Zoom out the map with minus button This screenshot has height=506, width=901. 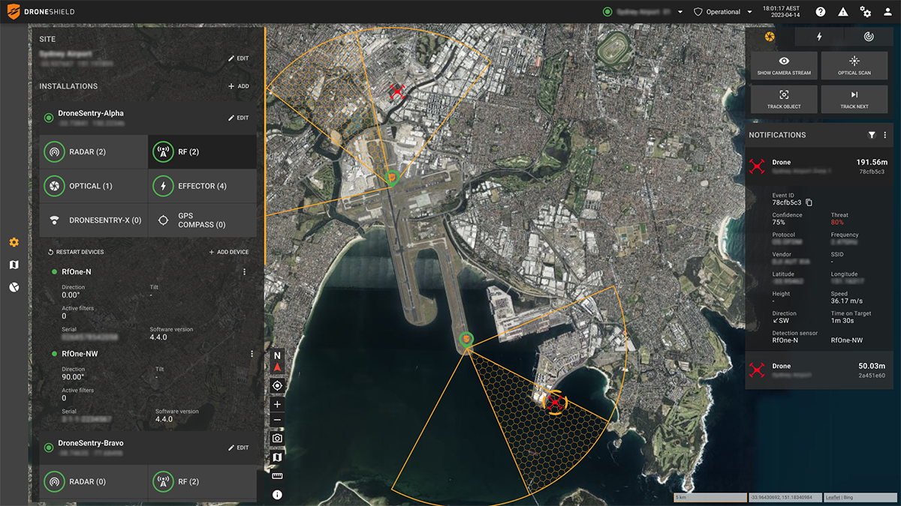click(x=277, y=420)
